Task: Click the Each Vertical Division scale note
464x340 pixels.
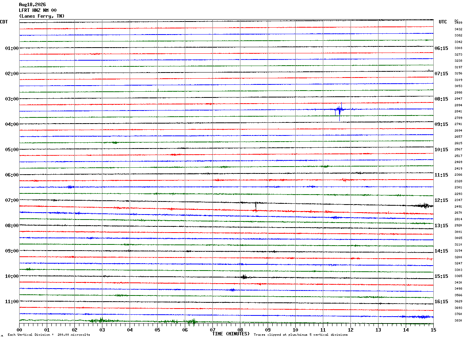Action: coord(49,335)
